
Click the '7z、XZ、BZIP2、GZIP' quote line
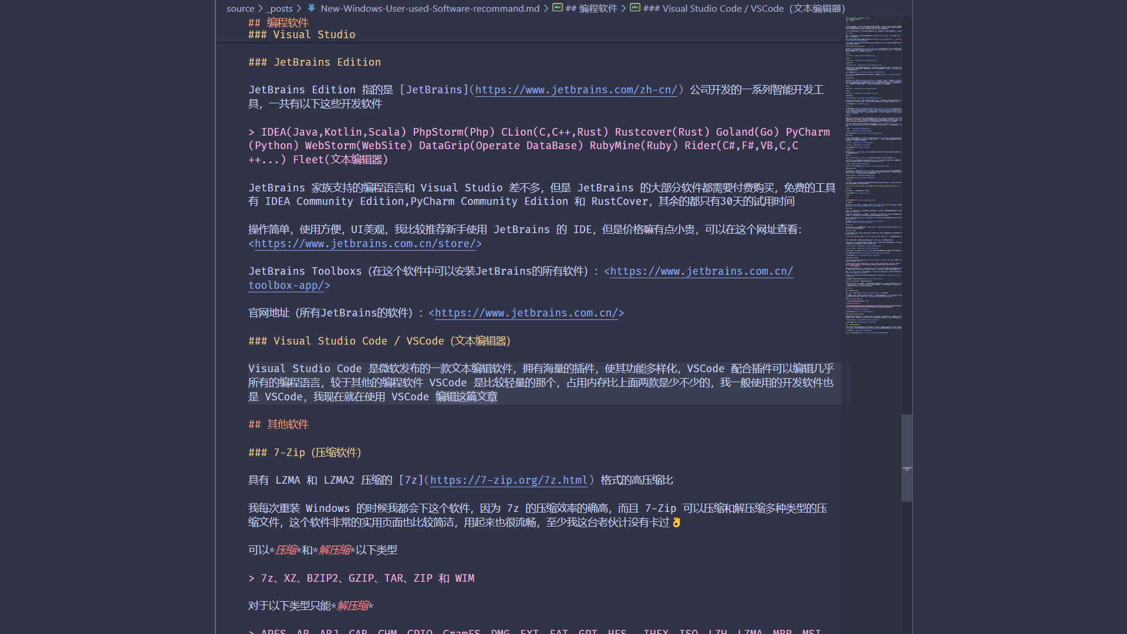pos(361,578)
